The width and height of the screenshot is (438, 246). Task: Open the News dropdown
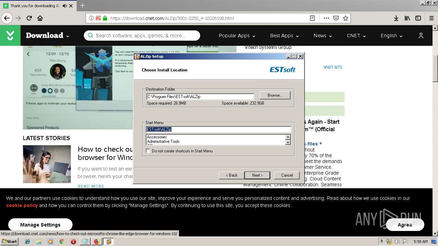pyautogui.click(x=323, y=36)
